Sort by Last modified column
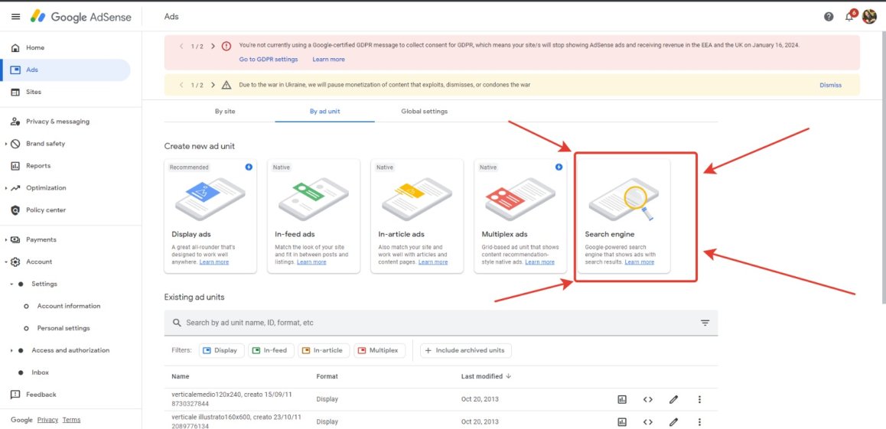 click(x=486, y=376)
